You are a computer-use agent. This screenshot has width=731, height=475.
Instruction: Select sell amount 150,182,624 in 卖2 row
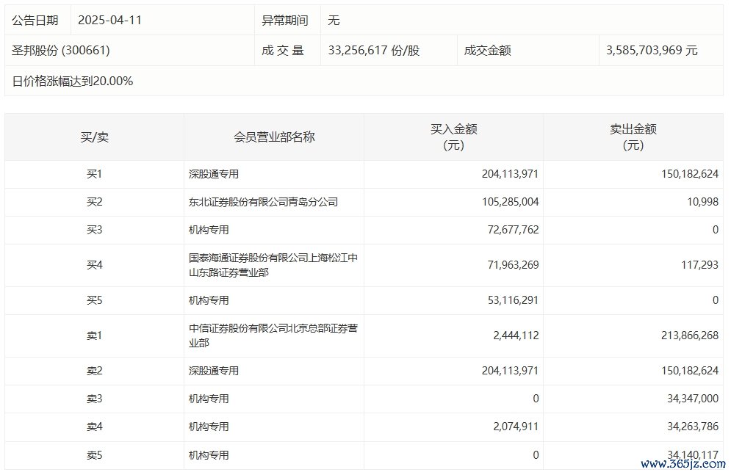690,371
